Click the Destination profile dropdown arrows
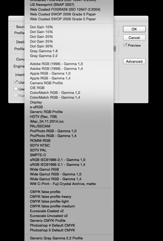Image resolution: width=163 pixels, height=241 pixels. tap(115, 49)
